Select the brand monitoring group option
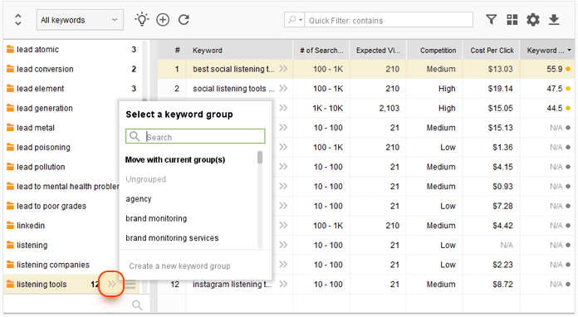The width and height of the screenshot is (578, 317). 156,218
